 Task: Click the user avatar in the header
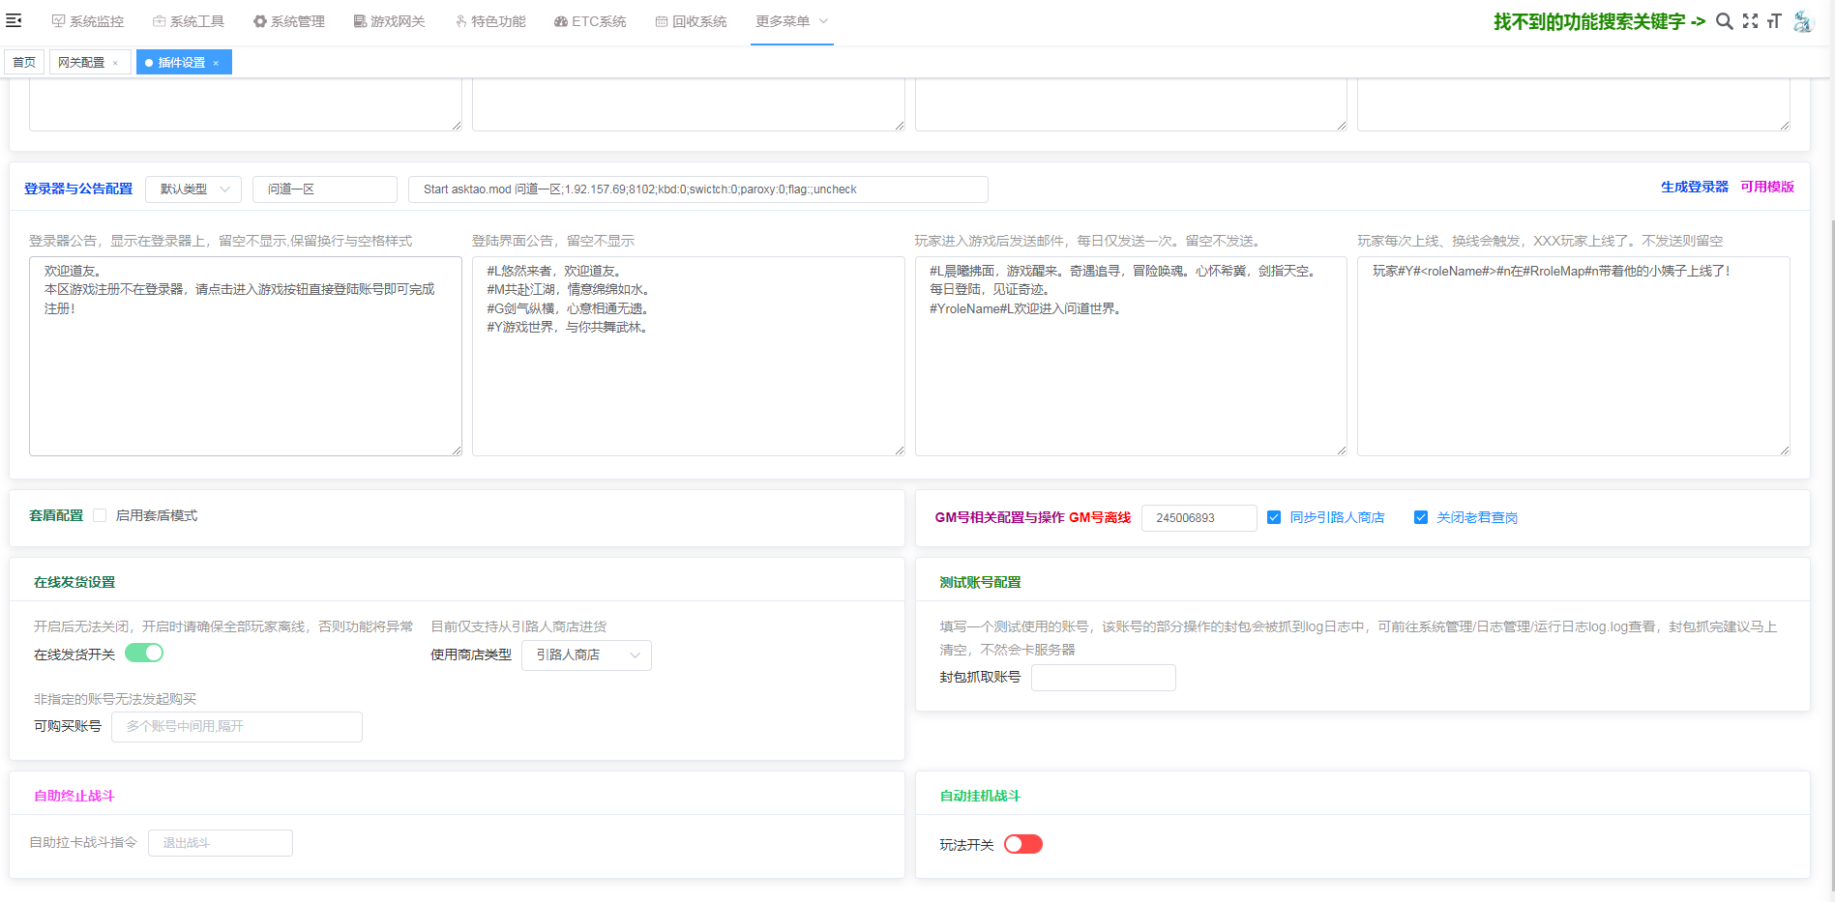pos(1802,21)
